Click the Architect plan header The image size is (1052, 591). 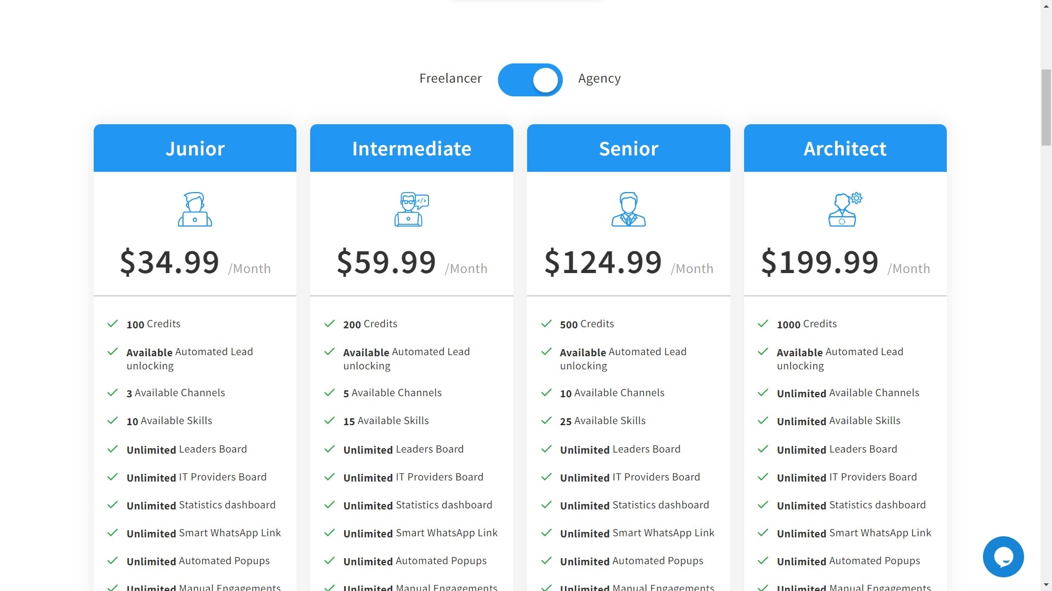(x=845, y=148)
